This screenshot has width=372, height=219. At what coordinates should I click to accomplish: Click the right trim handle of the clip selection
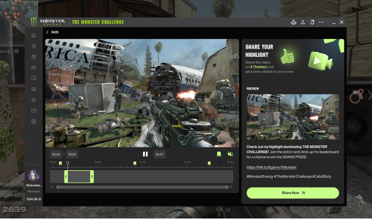[92, 177]
